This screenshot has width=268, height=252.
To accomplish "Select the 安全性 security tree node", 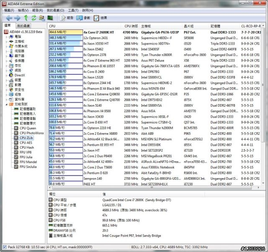I will [x=17, y=89].
